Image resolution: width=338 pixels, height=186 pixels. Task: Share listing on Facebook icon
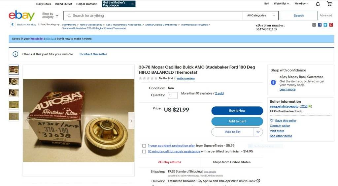click(320, 25)
